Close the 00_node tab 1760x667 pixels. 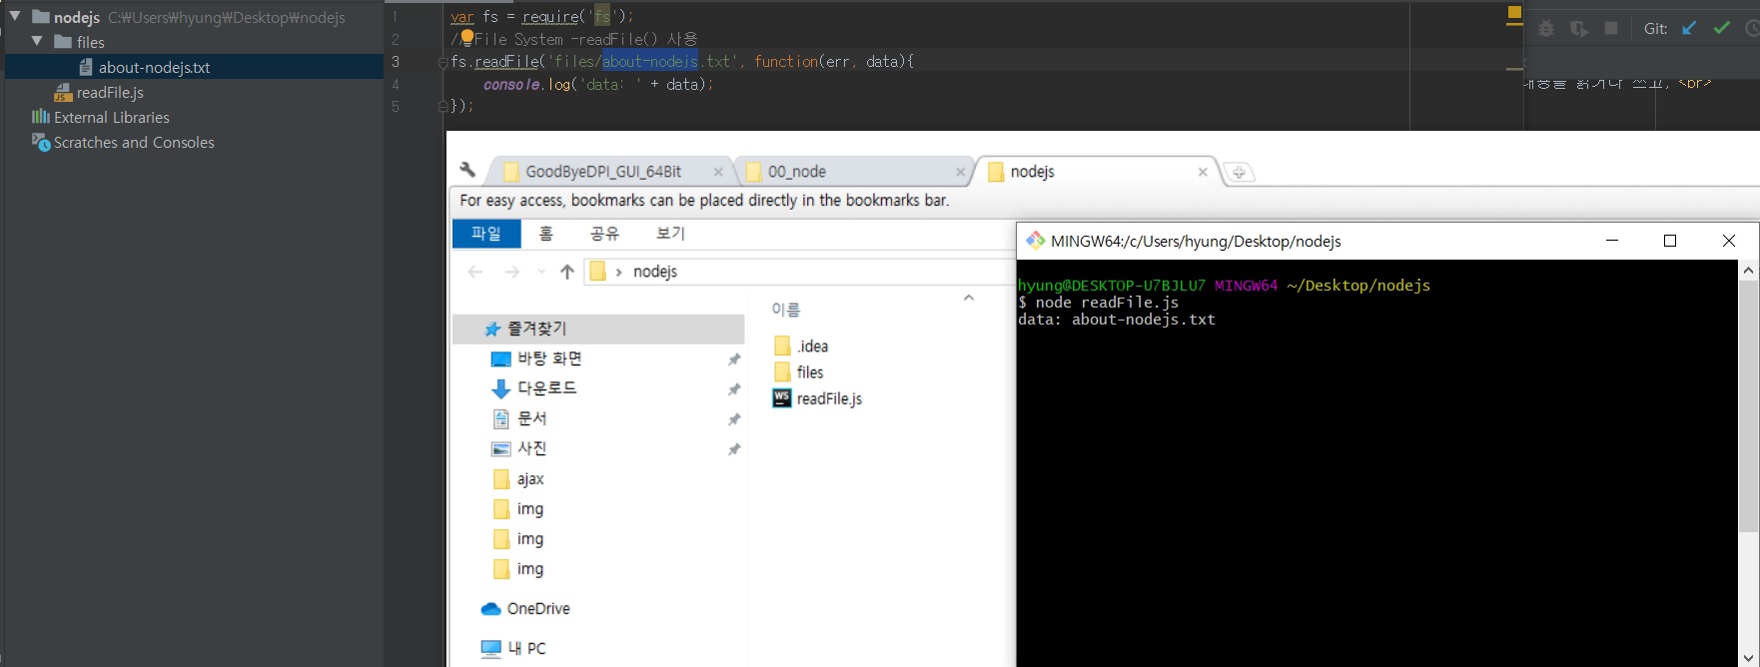(x=960, y=172)
